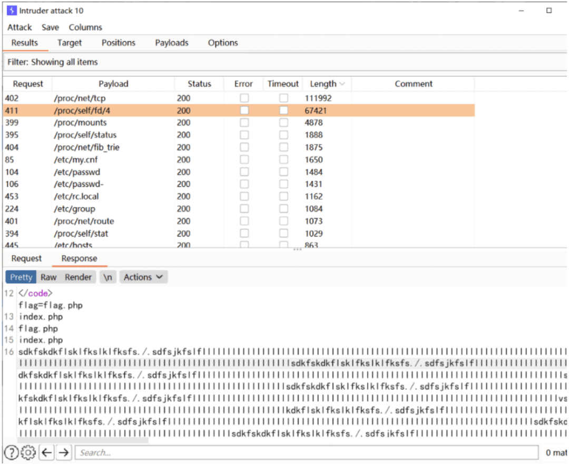Click the Intruder attack lightning icon
569x465 pixels.
[12, 11]
